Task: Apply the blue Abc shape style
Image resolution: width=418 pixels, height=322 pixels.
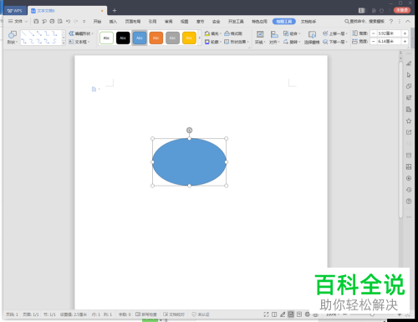Action: [140, 38]
